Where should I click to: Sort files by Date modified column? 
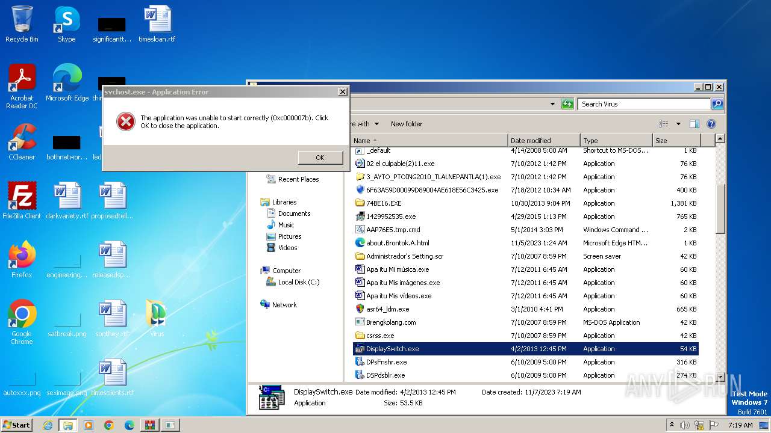(544, 140)
